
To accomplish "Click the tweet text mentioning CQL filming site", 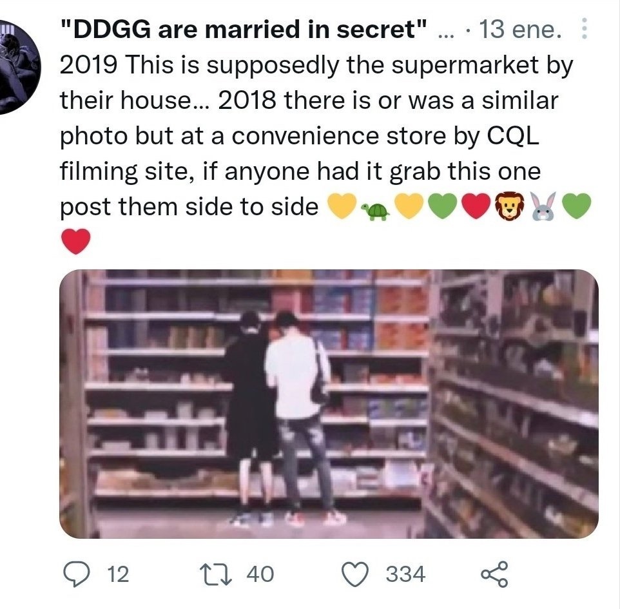I will (x=316, y=135).
